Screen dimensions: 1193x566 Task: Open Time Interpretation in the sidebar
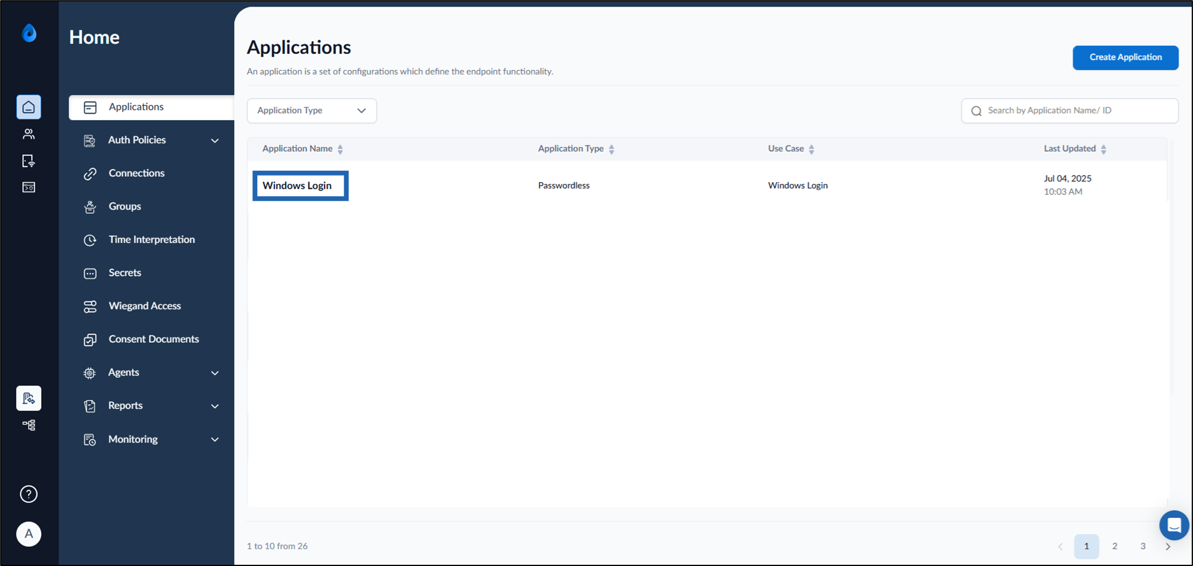152,240
